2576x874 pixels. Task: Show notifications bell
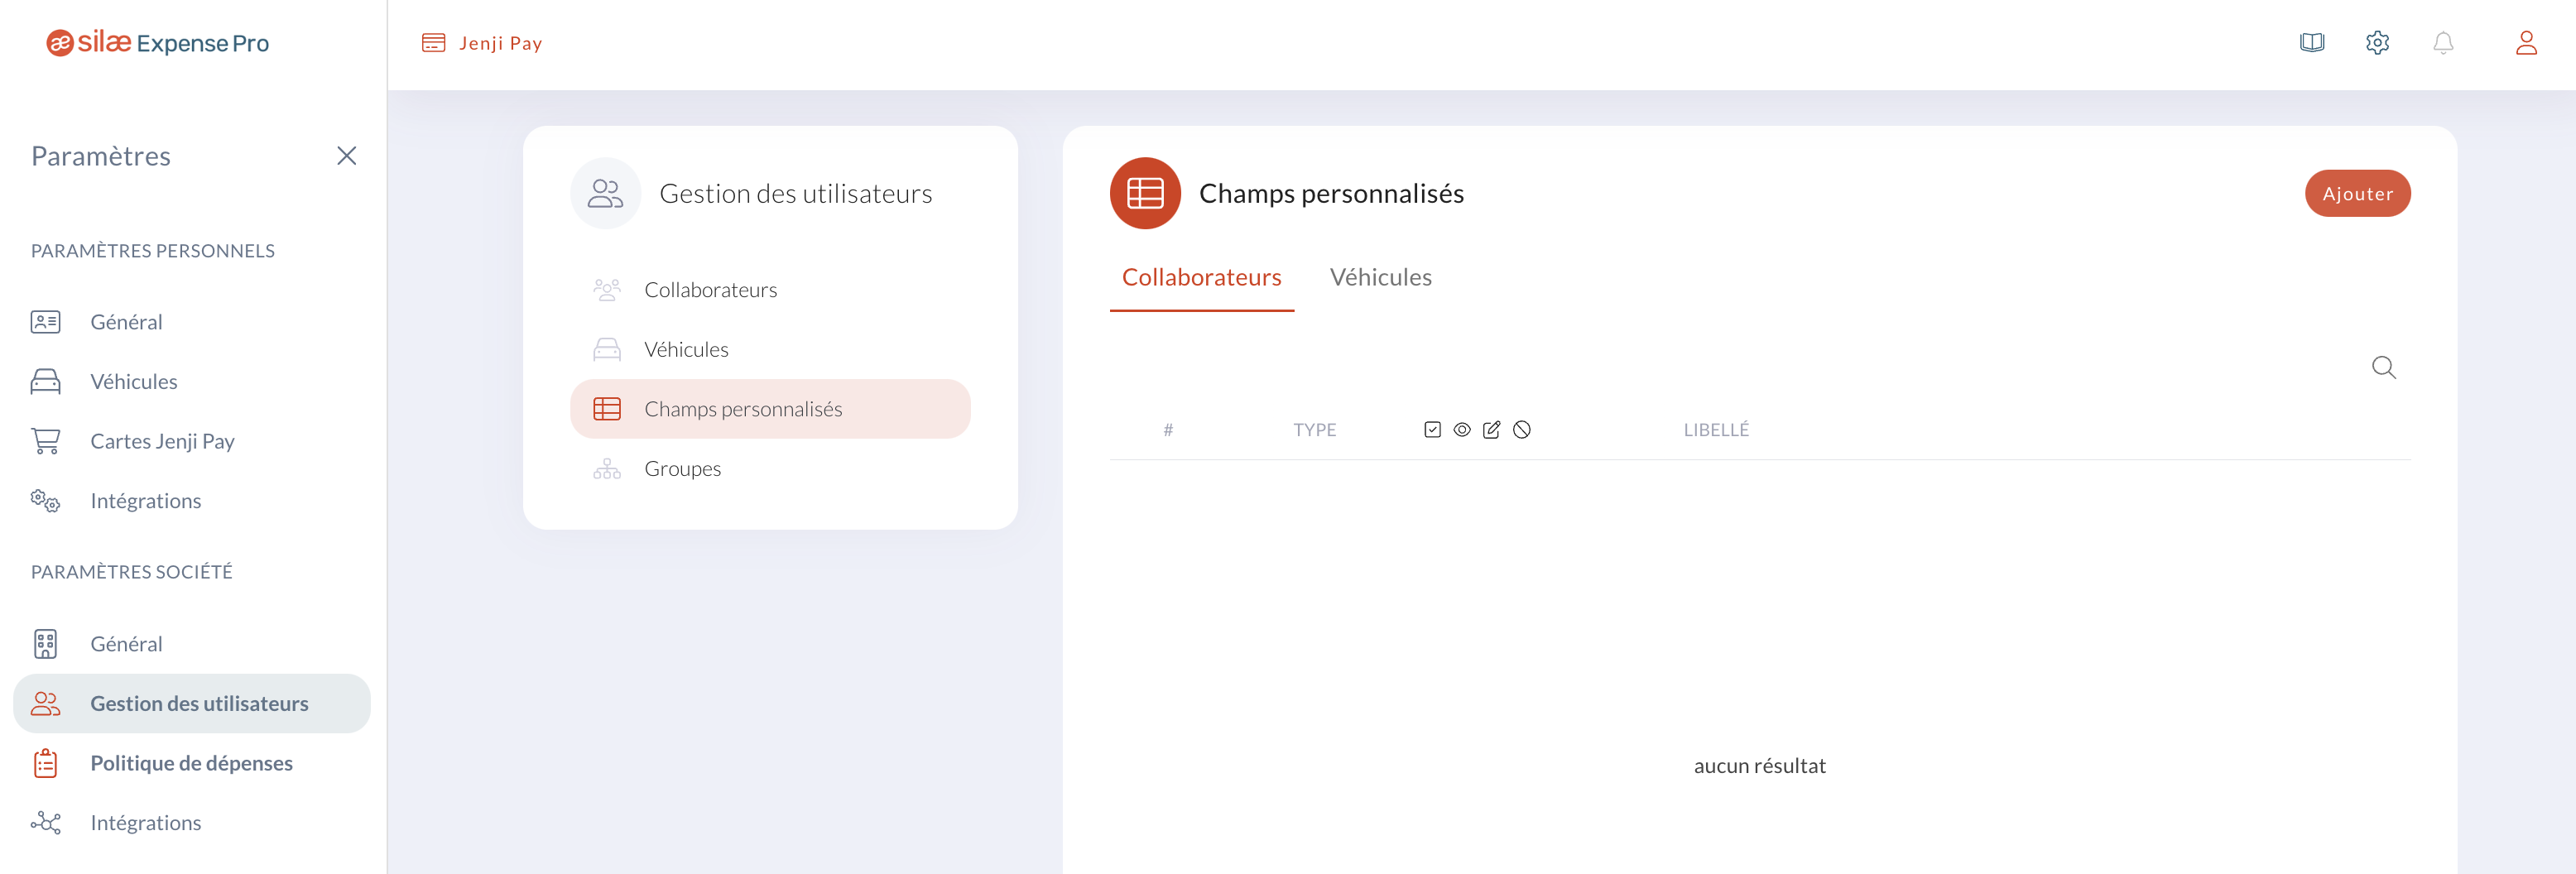[2443, 43]
